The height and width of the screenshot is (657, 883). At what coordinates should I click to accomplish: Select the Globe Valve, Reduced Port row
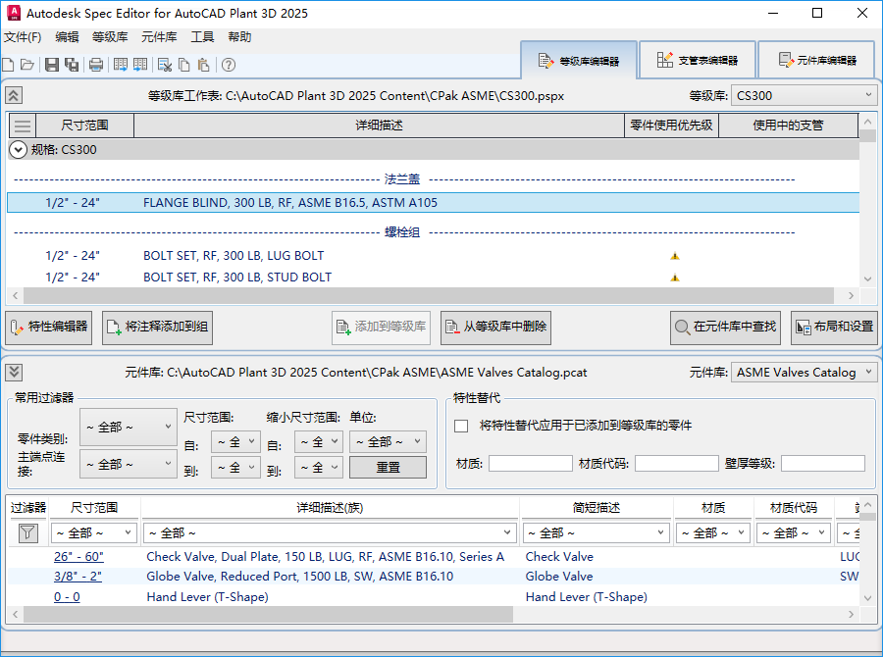[433, 577]
